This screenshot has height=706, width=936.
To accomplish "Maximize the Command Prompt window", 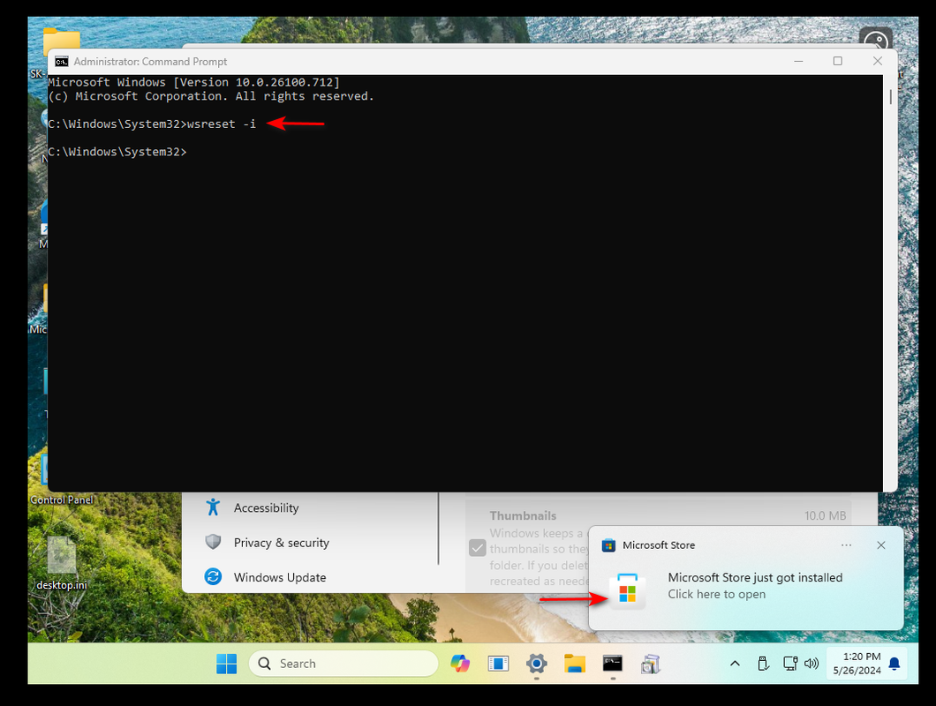I will (837, 62).
